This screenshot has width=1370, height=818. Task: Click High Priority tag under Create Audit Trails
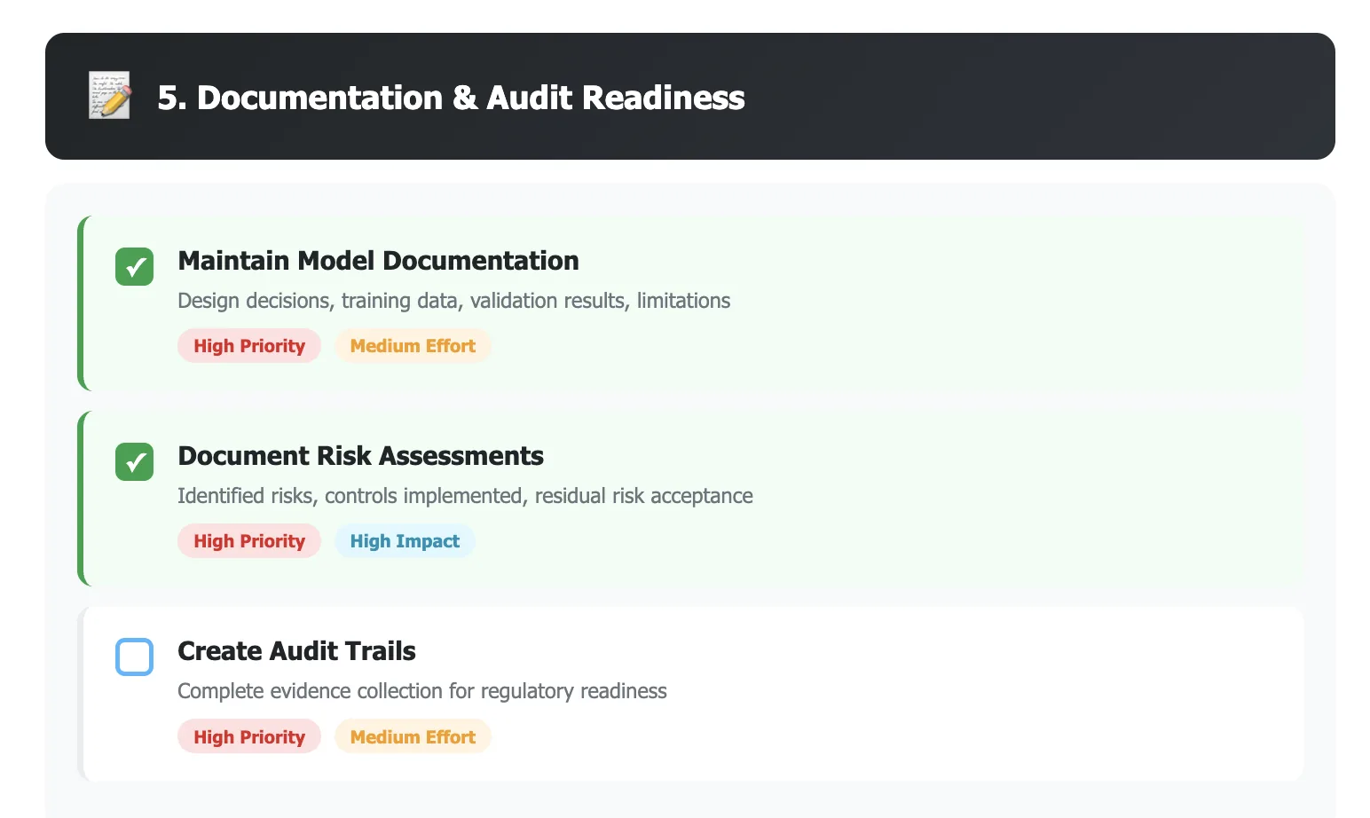pyautogui.click(x=249, y=736)
